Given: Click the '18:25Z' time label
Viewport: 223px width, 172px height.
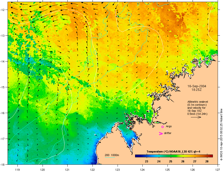Looking at the screenshot, I should [x=197, y=90].
